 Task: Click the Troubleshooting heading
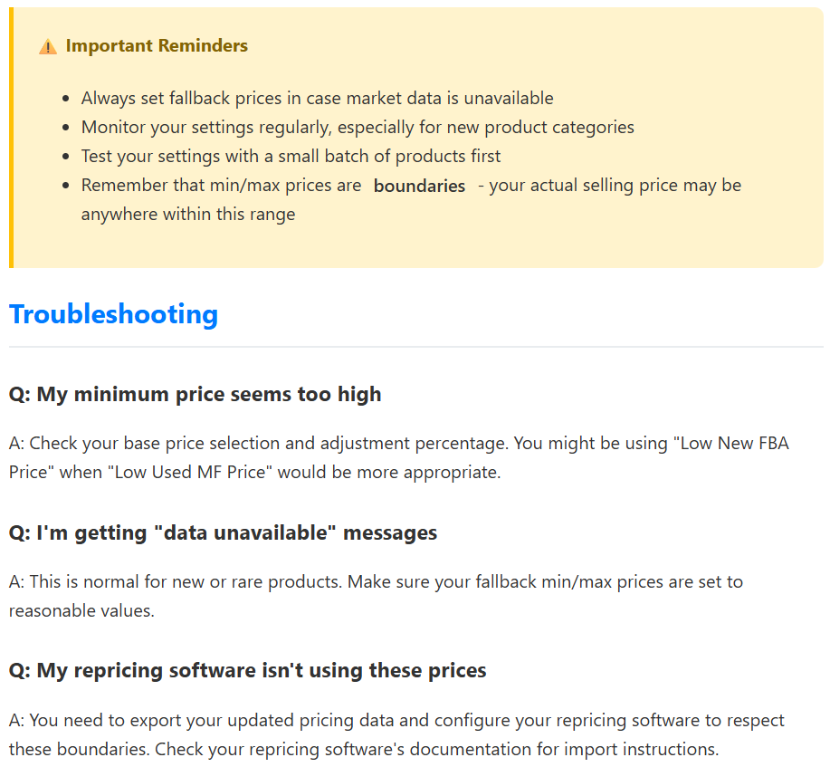click(x=113, y=314)
